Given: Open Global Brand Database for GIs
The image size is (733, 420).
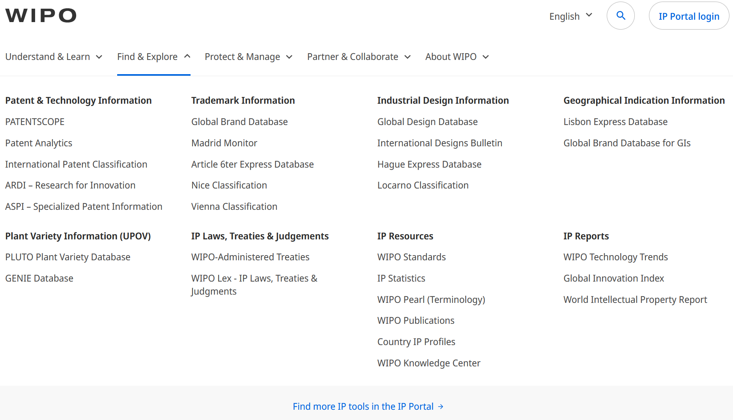Looking at the screenshot, I should [x=627, y=143].
